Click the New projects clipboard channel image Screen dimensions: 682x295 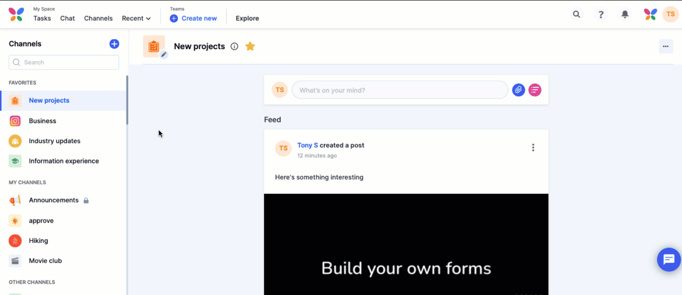(153, 46)
